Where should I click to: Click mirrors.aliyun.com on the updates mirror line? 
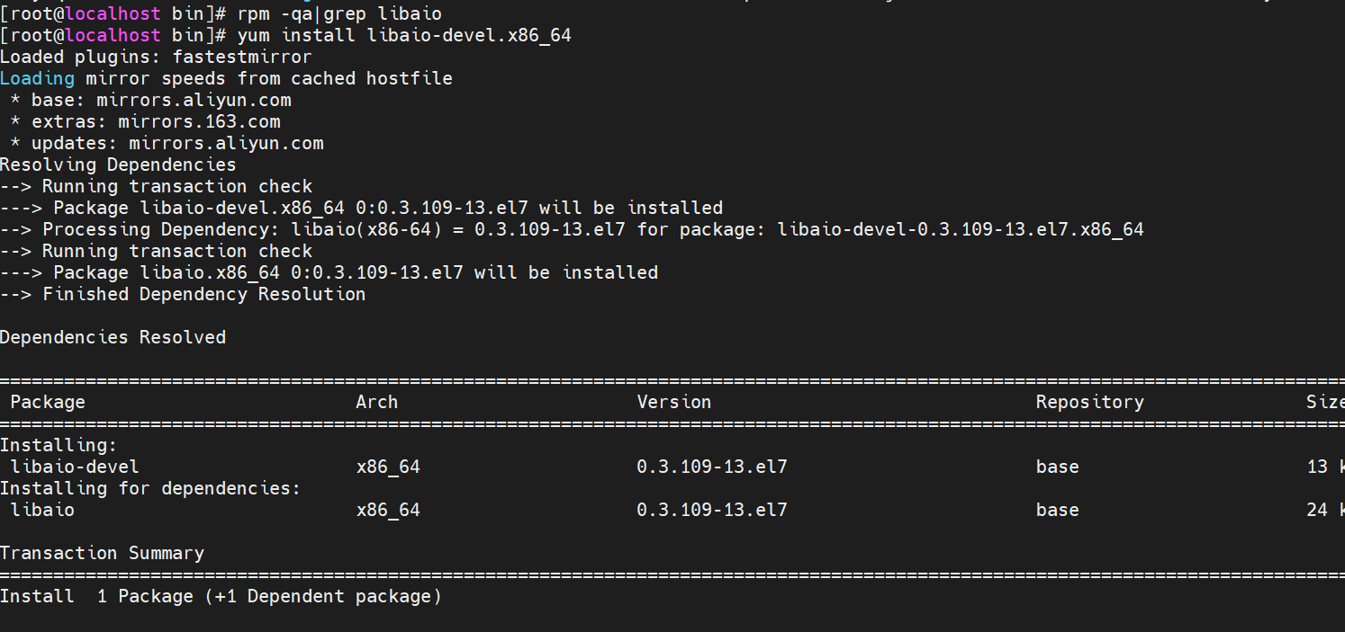click(x=226, y=143)
